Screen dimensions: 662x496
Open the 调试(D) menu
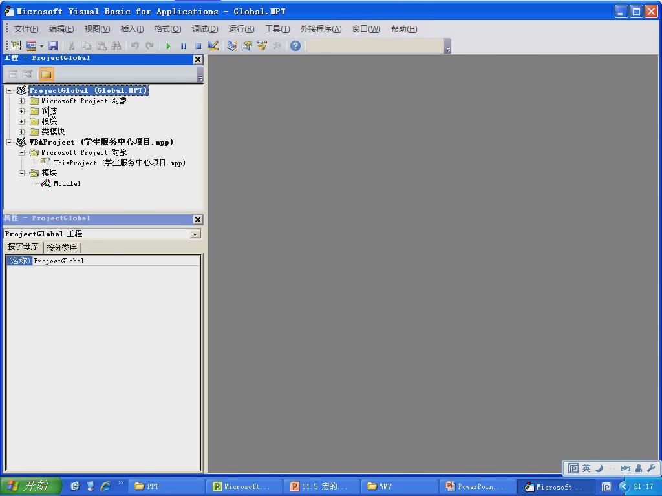click(205, 28)
